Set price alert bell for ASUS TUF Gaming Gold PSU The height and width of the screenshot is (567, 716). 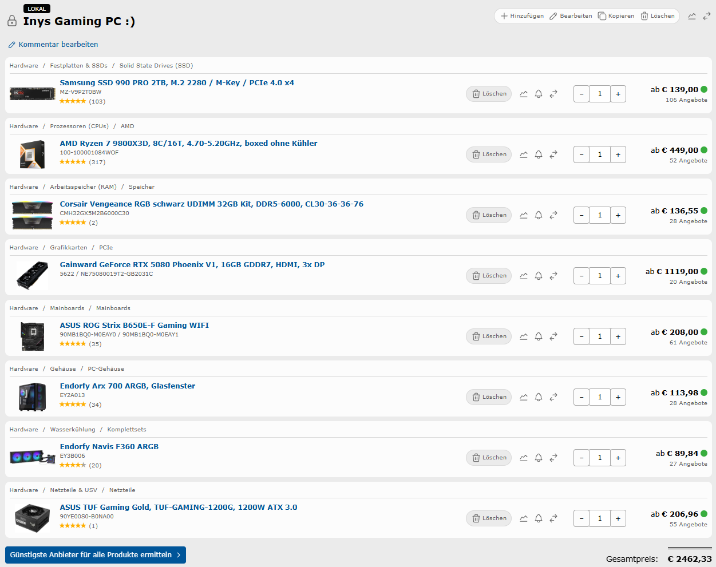(x=539, y=518)
